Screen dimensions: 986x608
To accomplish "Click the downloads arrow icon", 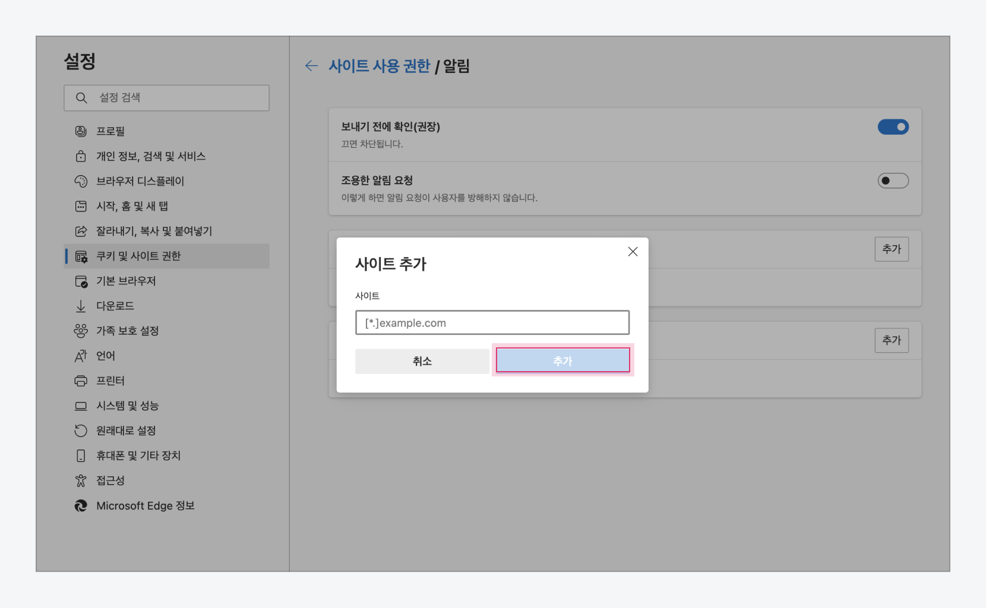I will [81, 306].
